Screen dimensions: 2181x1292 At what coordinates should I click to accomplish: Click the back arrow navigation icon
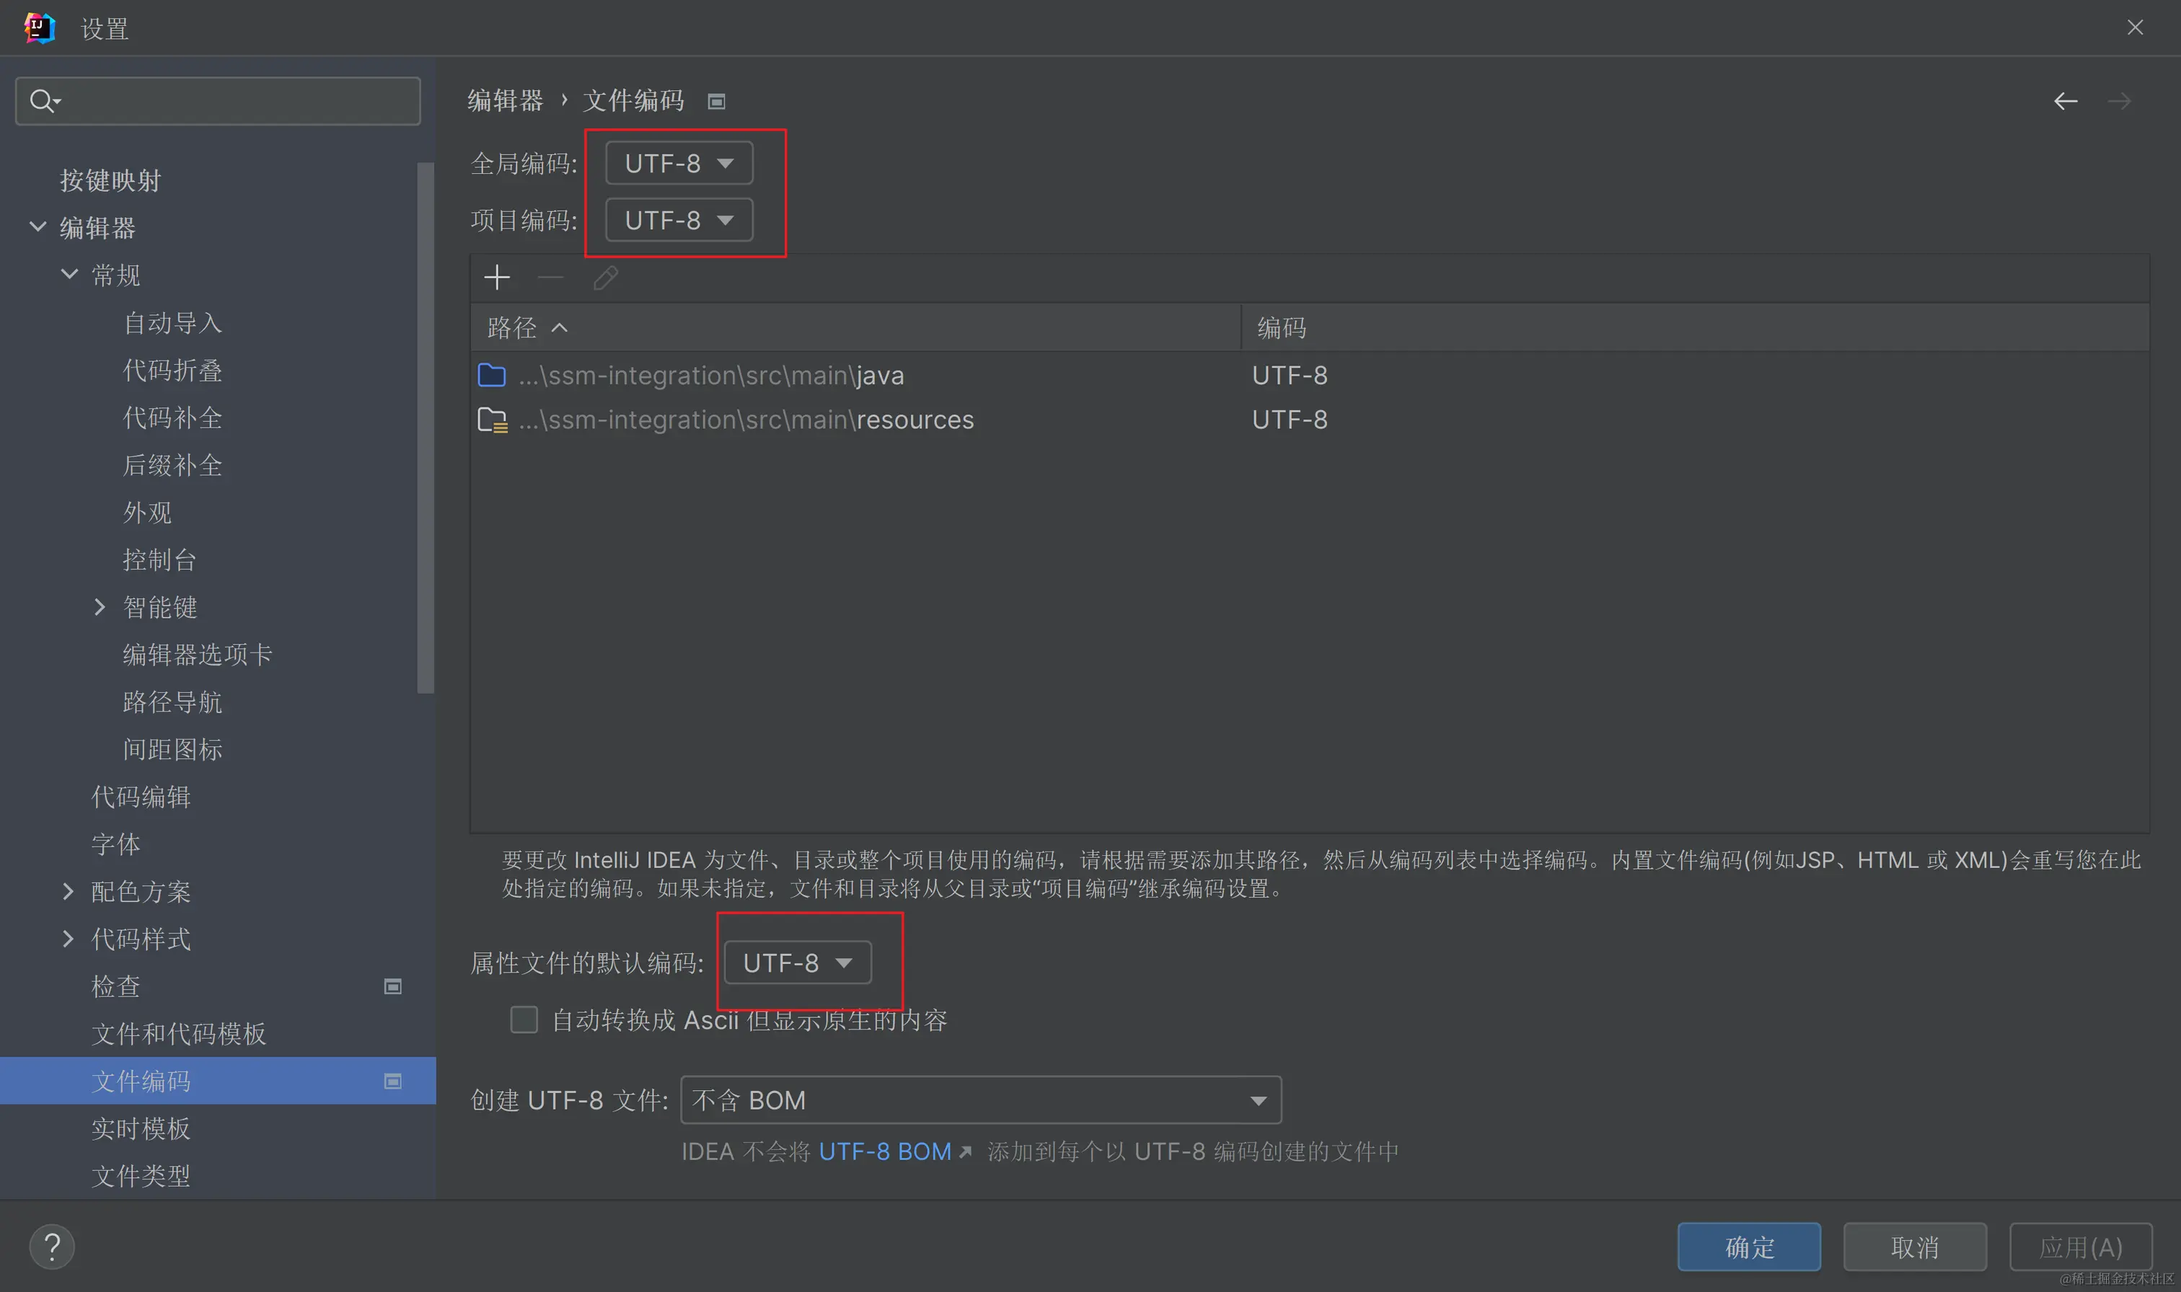pyautogui.click(x=2065, y=101)
